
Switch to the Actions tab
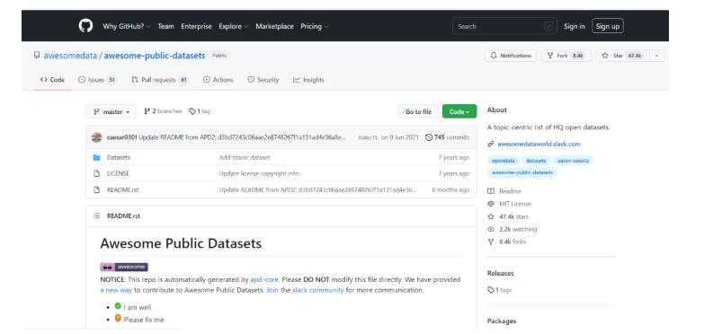218,80
